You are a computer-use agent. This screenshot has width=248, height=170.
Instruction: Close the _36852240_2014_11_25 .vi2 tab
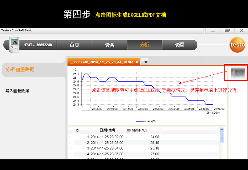[x=137, y=62]
